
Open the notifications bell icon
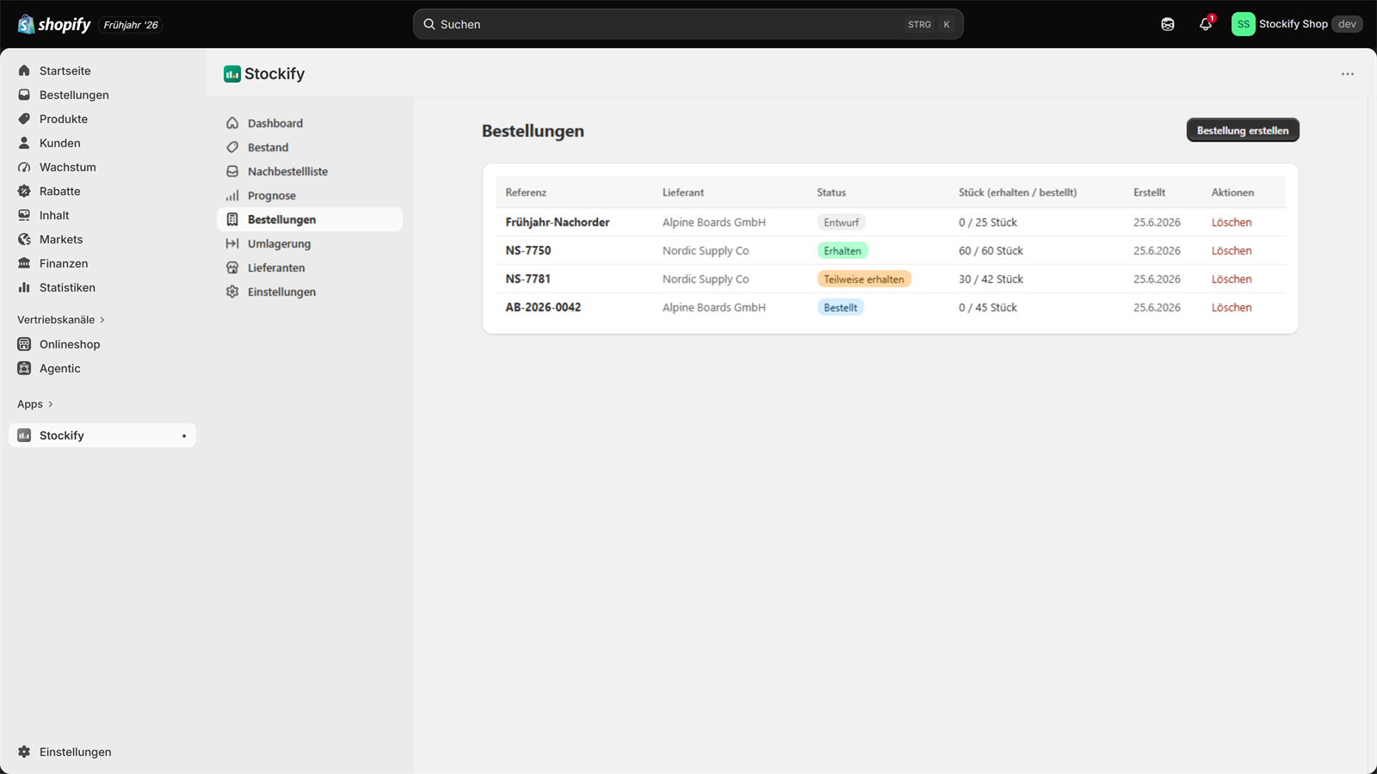pyautogui.click(x=1206, y=24)
